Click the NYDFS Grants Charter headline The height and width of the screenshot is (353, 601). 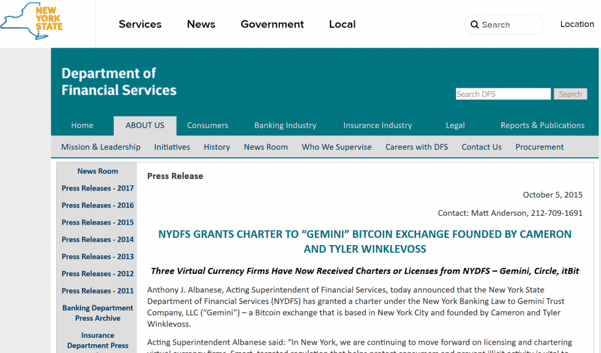(365, 242)
